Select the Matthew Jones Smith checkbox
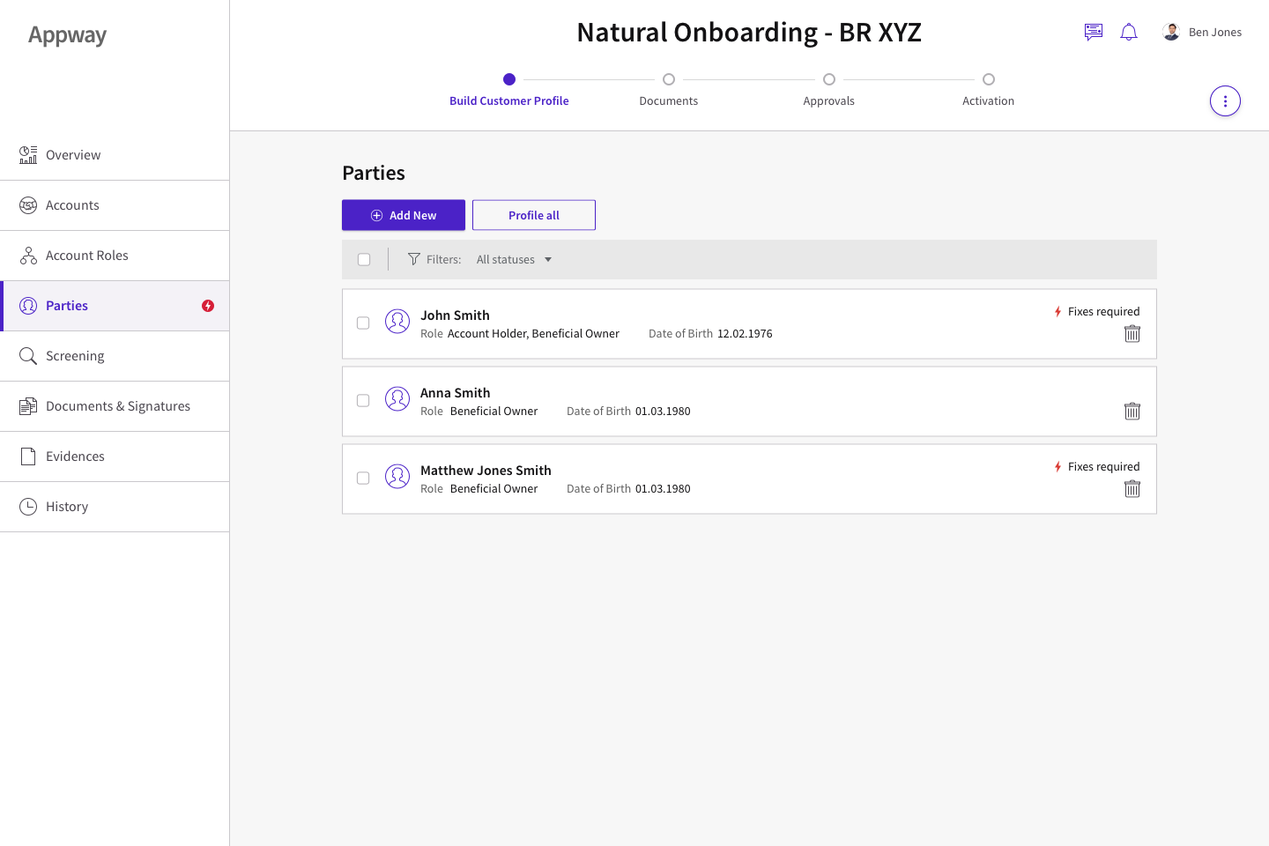 click(363, 479)
